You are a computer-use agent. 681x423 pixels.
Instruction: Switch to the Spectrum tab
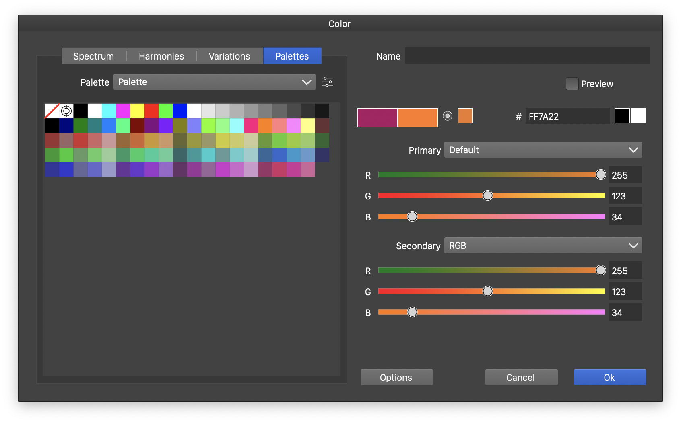tap(94, 56)
